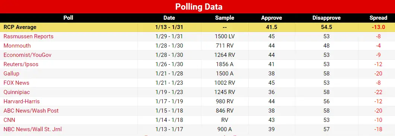Open the Harvard-Harris poll link

tap(22, 101)
